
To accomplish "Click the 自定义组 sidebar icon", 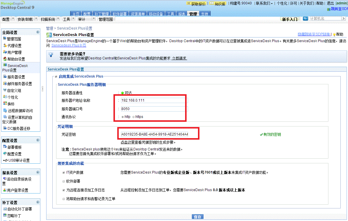I will (5, 90).
